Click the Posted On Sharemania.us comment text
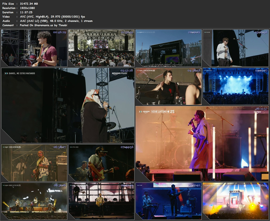The image size is (270, 221). (x=43, y=25)
